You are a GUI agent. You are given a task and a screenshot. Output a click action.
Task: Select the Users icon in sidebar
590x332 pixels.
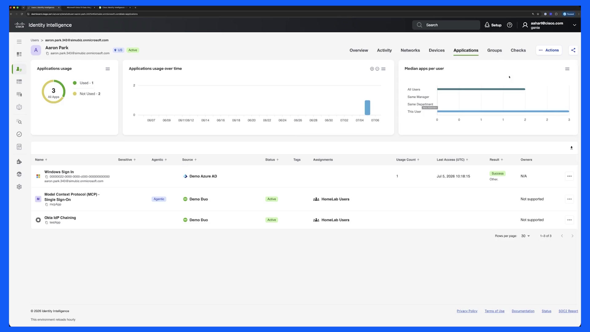click(x=19, y=69)
